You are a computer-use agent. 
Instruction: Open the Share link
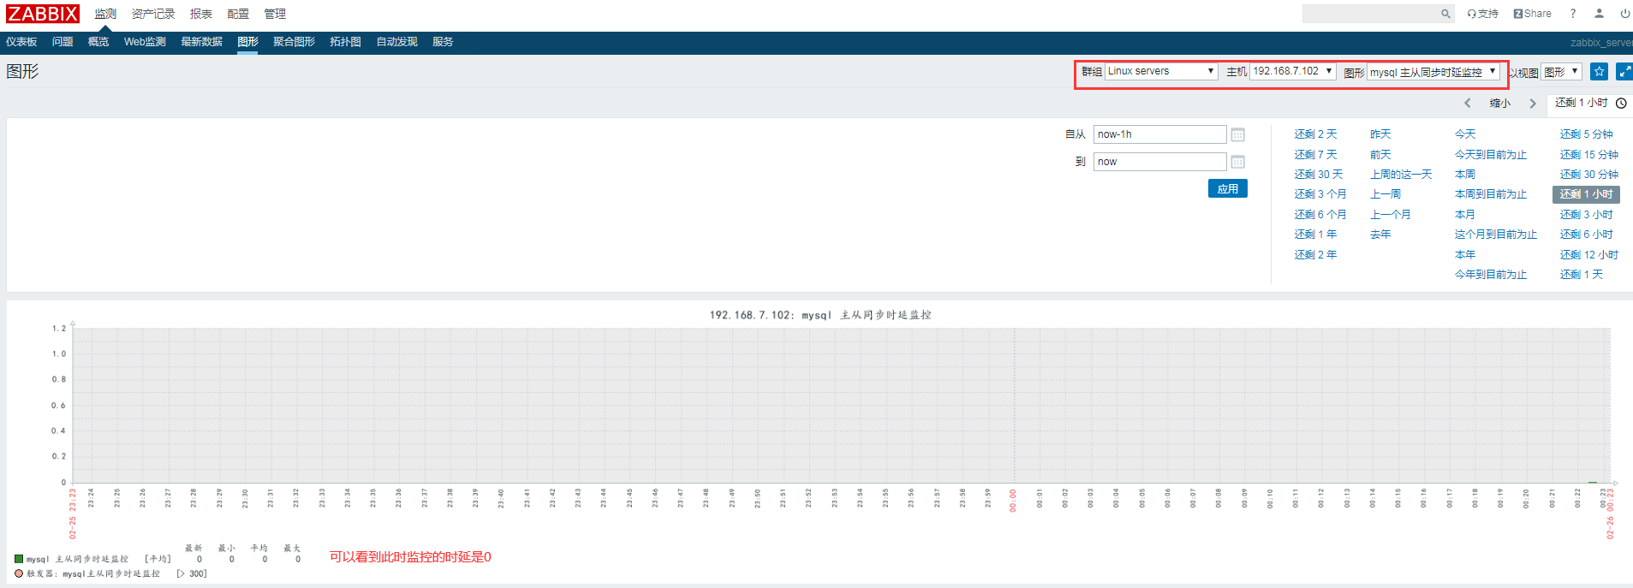1532,14
